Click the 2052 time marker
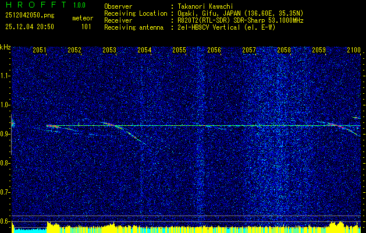This screenshot has width=366, height=233. point(74,50)
